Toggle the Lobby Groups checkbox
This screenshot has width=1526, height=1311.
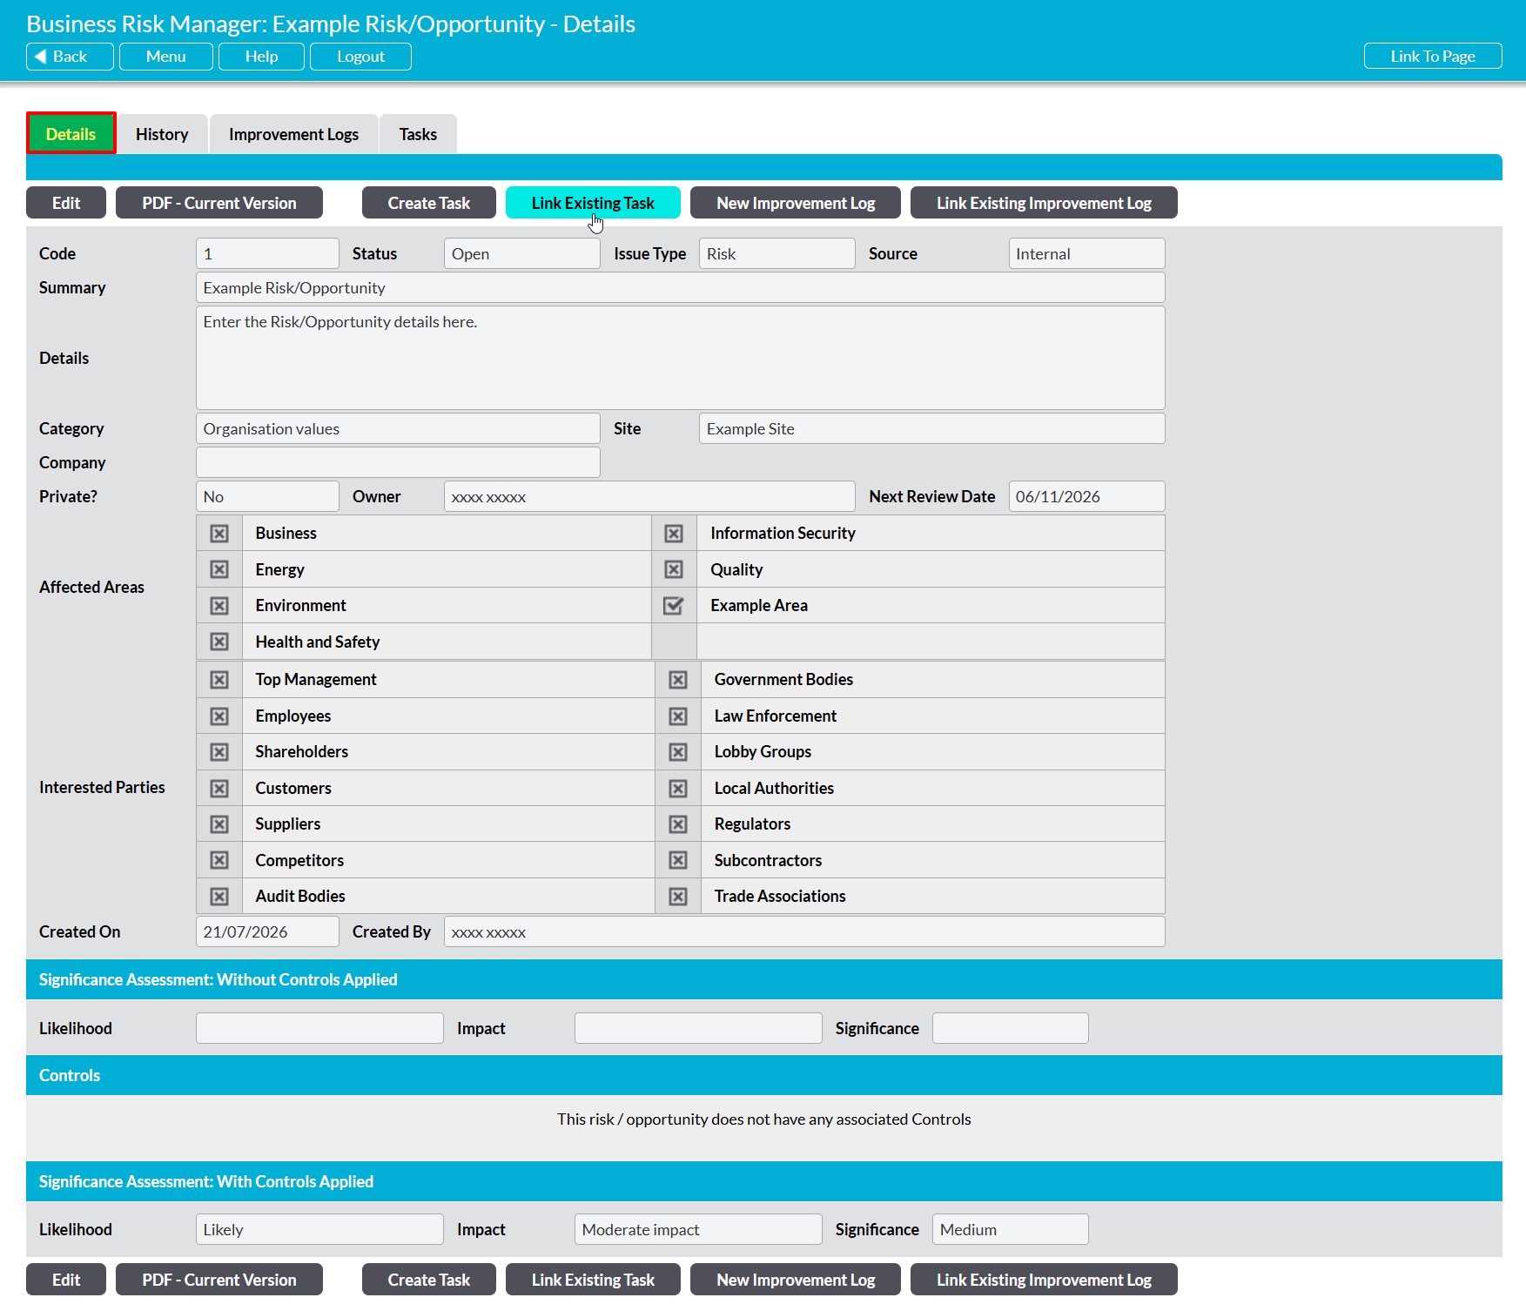coord(678,752)
